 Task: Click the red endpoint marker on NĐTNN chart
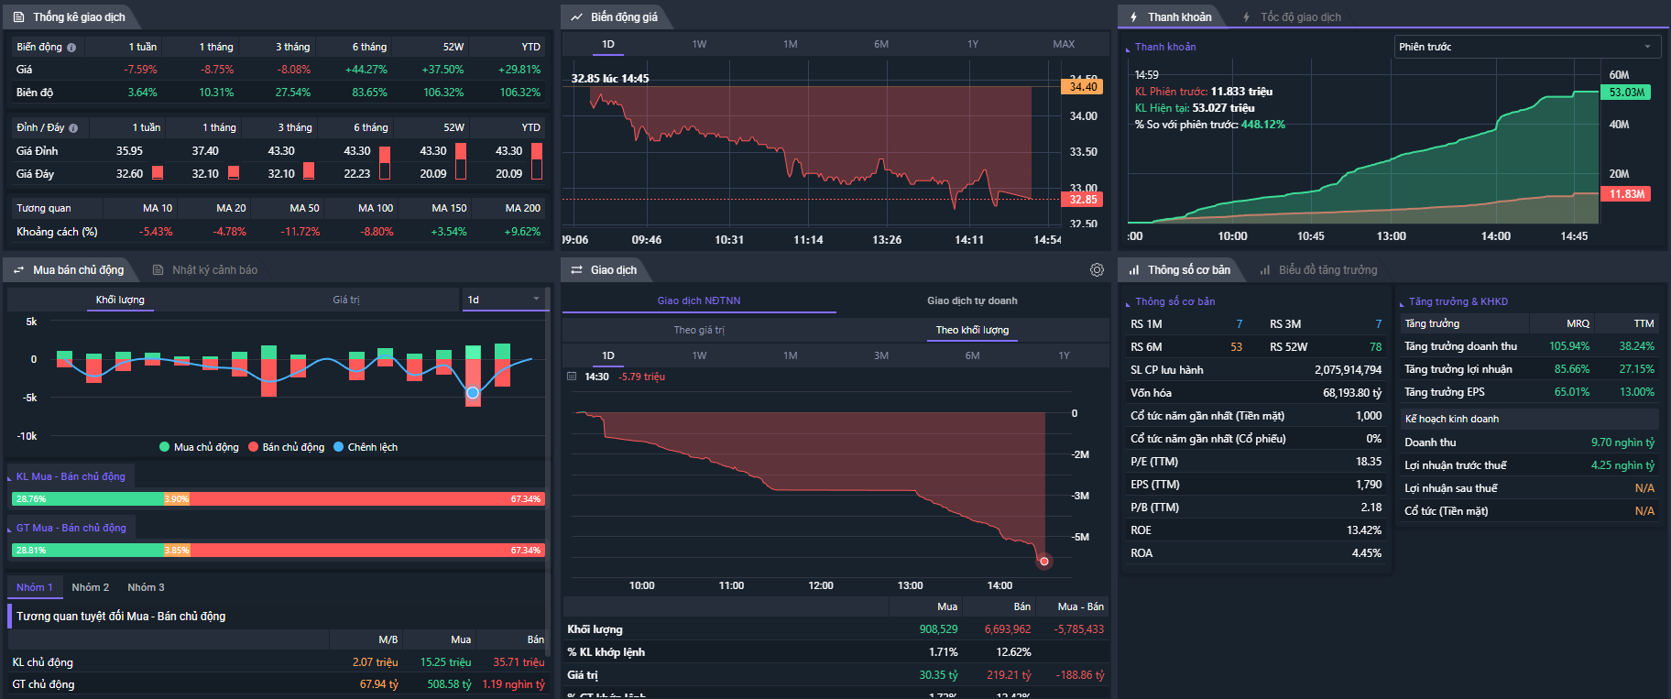click(1043, 561)
